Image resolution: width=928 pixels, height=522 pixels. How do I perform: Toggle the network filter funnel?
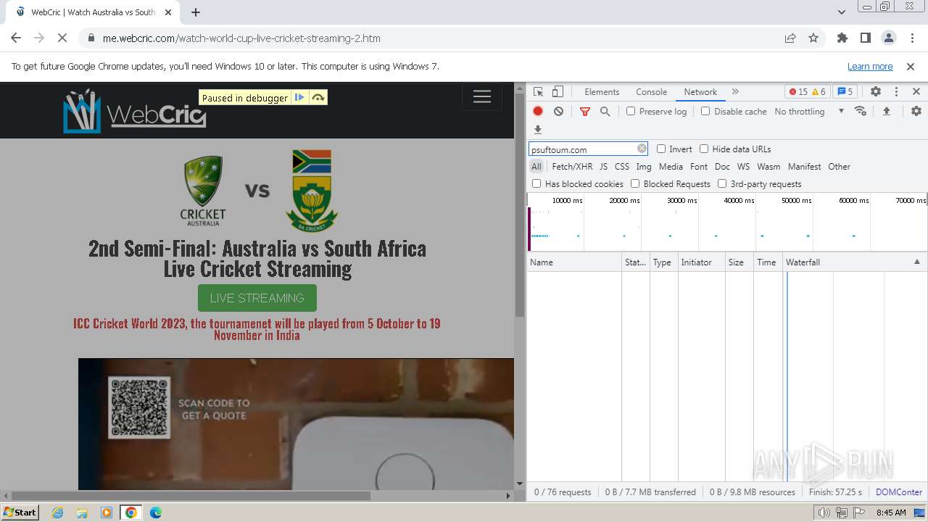[x=585, y=111]
